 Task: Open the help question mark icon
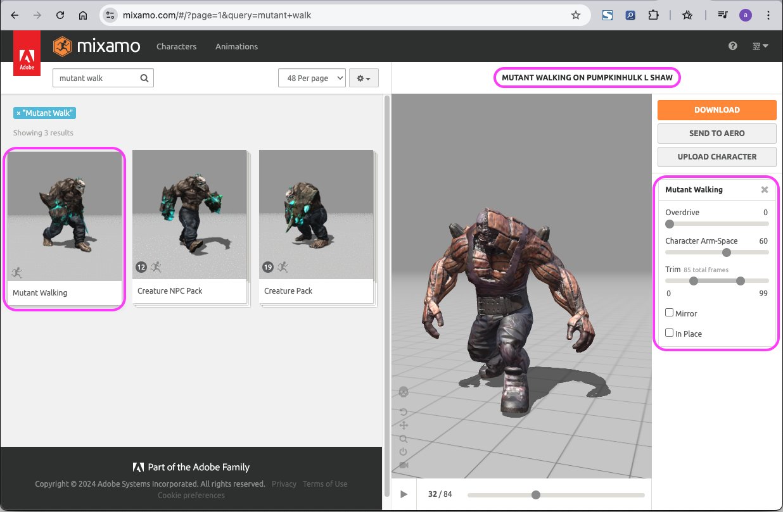pos(733,46)
